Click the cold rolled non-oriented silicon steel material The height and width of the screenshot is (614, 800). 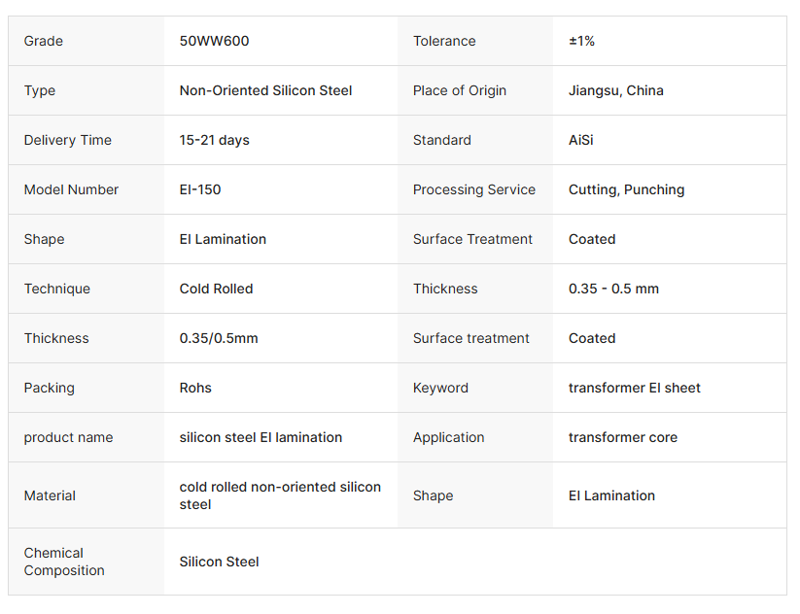click(x=280, y=495)
